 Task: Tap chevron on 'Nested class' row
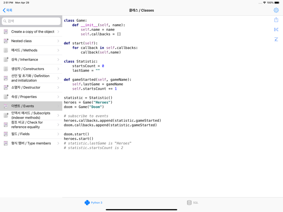click(58, 41)
